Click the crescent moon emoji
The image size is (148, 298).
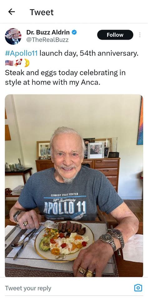tap(27, 63)
